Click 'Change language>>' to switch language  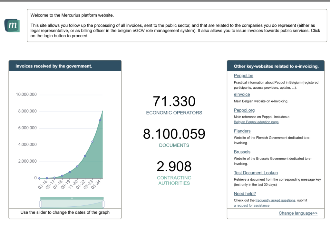(x=298, y=213)
